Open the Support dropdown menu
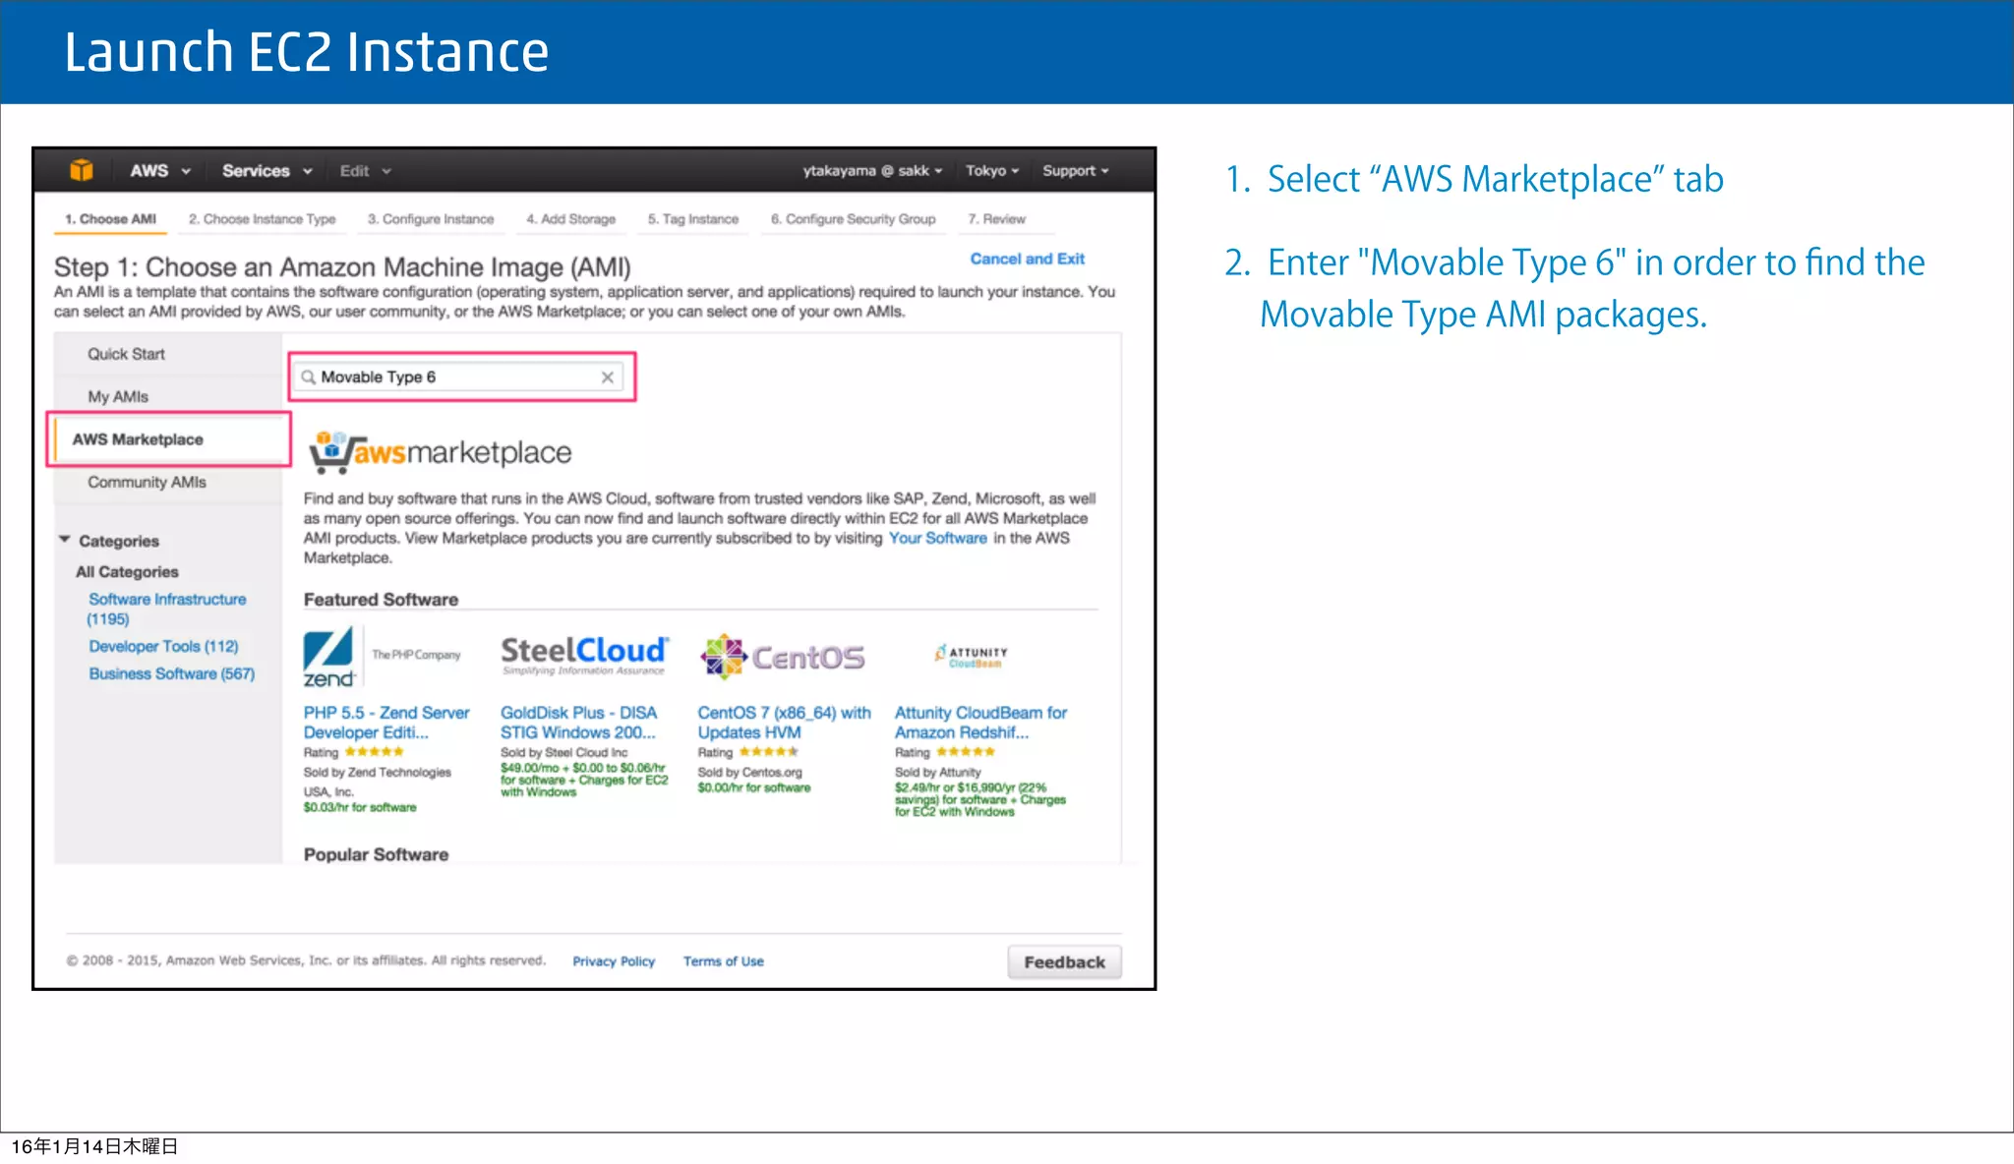Viewport: 2014px width, 1164px height. [x=1076, y=171]
